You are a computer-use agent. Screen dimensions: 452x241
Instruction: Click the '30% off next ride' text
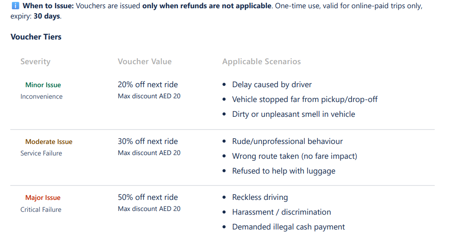click(x=148, y=141)
